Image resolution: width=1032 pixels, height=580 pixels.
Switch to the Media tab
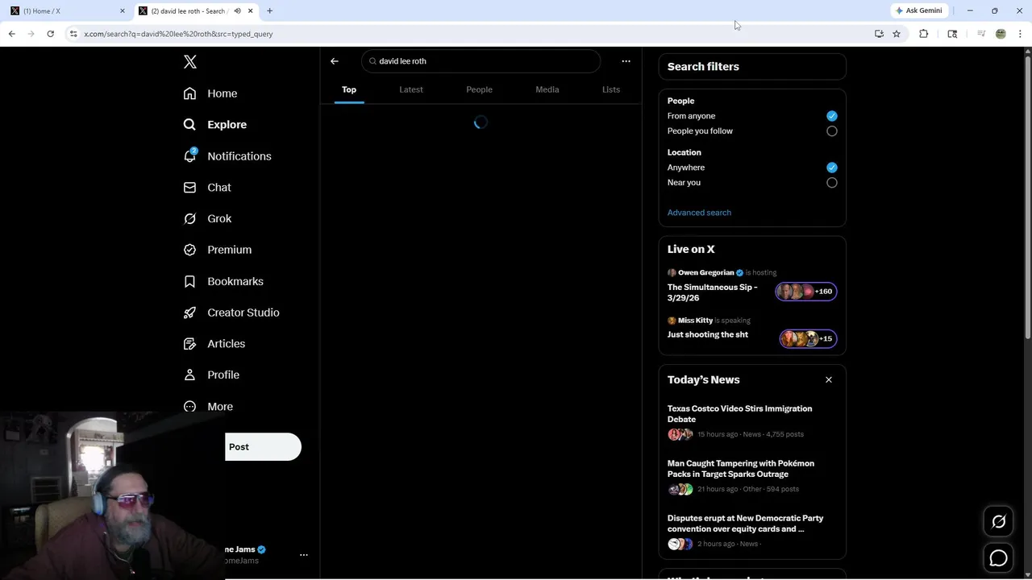click(x=547, y=89)
